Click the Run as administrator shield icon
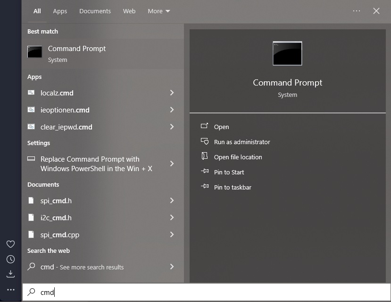Screen dimensions: 391x302 tap(205, 141)
